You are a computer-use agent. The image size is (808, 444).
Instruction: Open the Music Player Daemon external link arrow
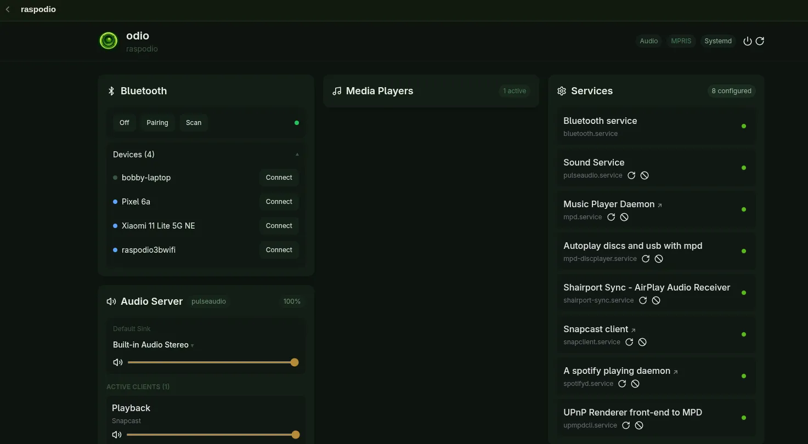point(660,205)
